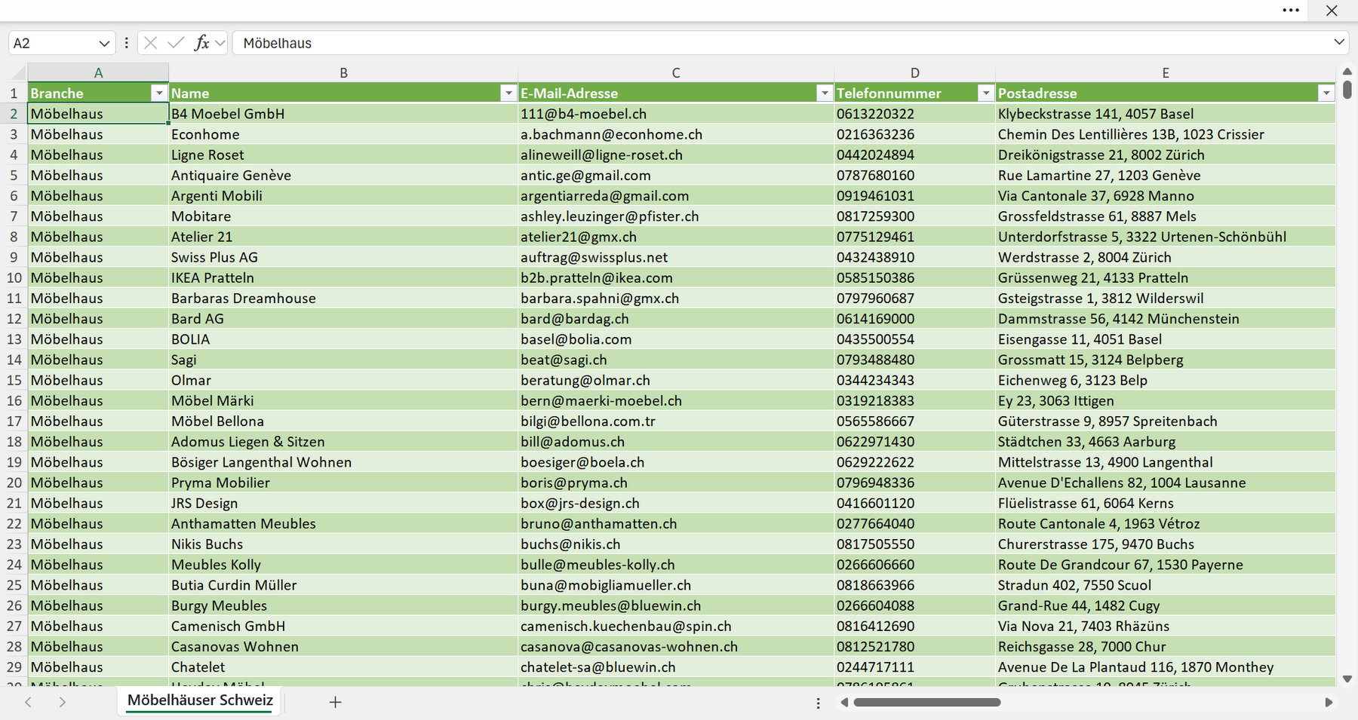Select Argenti Mobili name cell
Image resolution: width=1358 pixels, height=720 pixels.
point(343,195)
